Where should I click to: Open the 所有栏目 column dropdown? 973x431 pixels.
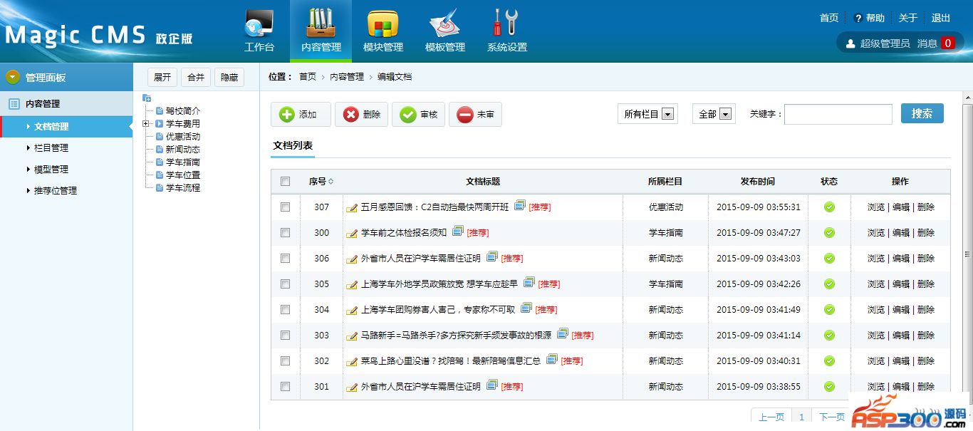pyautogui.click(x=667, y=114)
